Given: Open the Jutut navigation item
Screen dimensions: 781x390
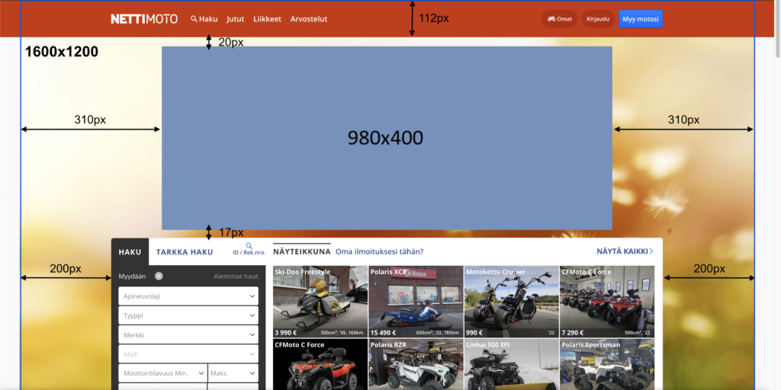Looking at the screenshot, I should [x=235, y=19].
